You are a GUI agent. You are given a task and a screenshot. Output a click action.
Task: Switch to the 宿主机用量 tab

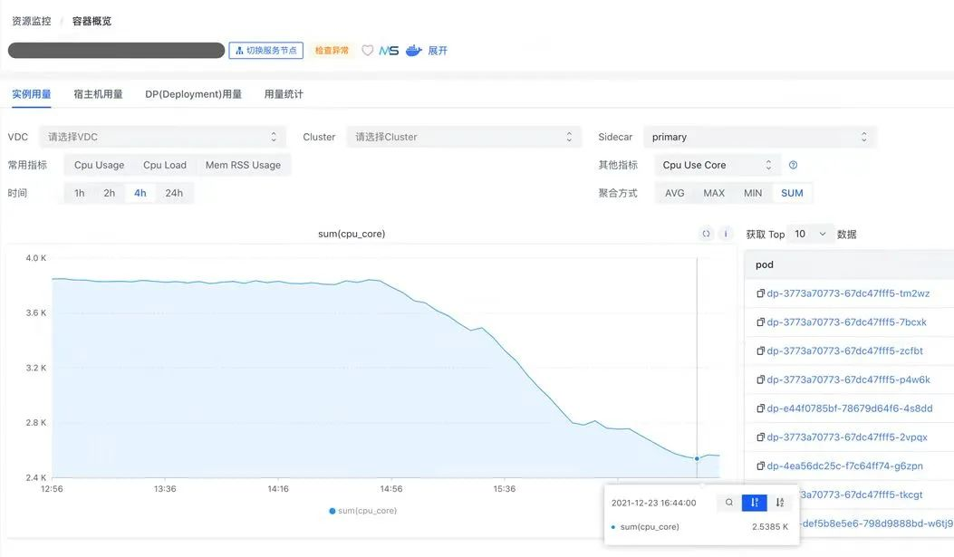98,94
